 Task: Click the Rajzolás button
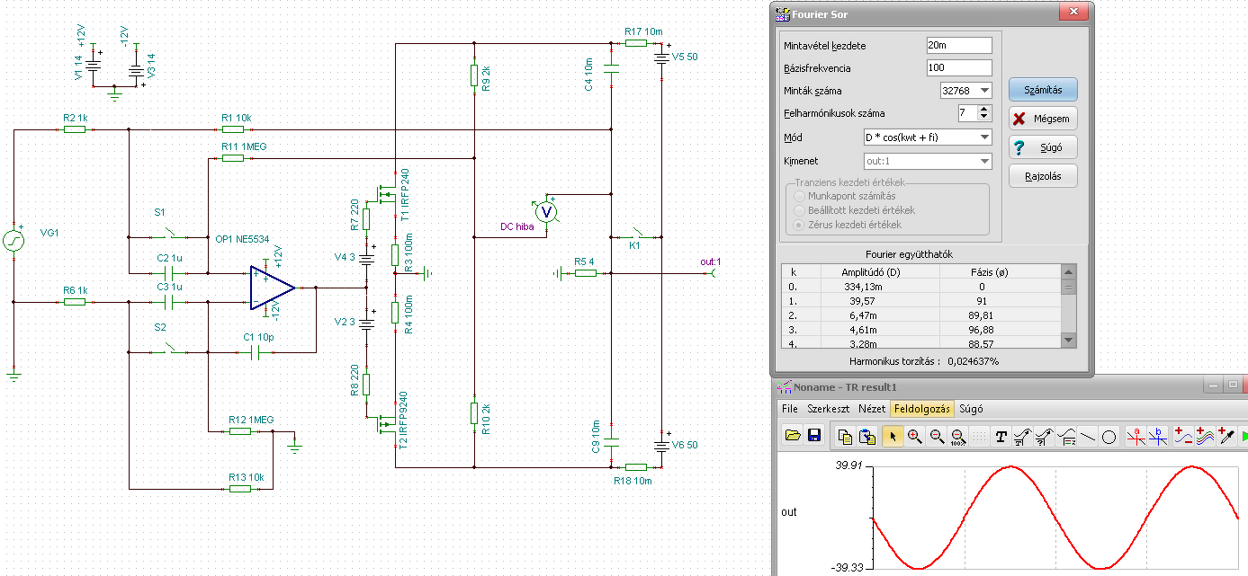1043,176
